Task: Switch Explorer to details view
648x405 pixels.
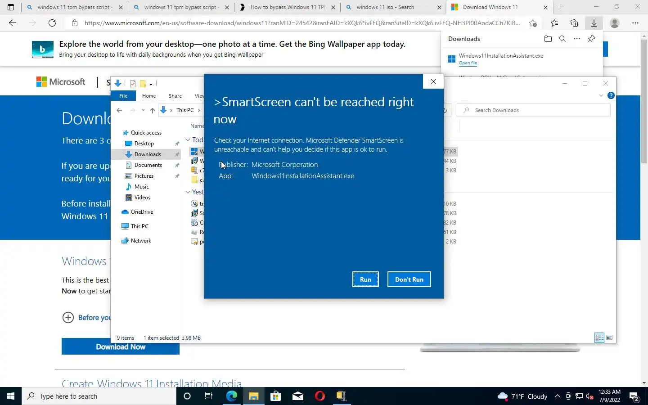Action: tap(599, 337)
